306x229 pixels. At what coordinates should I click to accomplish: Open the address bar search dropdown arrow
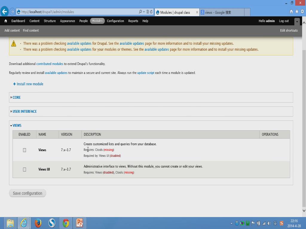[144, 12]
